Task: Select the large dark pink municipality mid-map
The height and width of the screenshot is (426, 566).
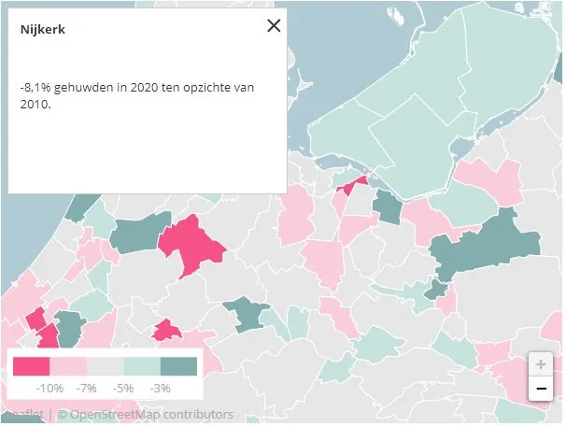Action: click(x=191, y=245)
